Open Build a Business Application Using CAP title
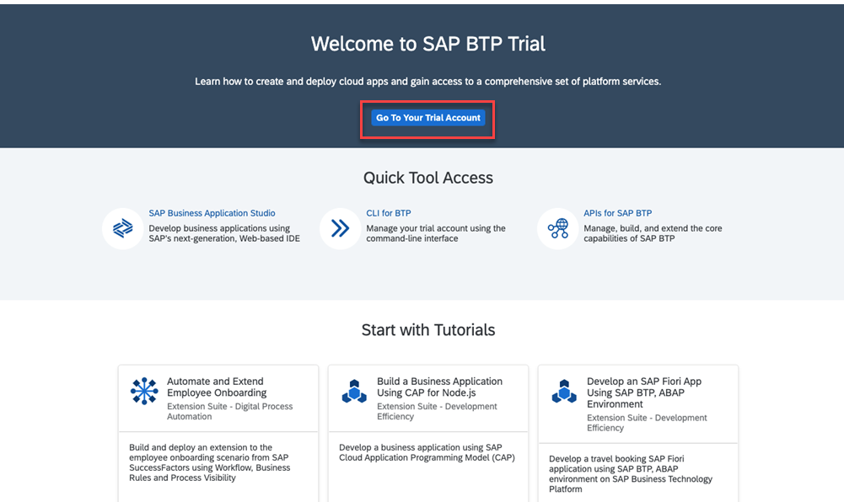 [x=439, y=387]
